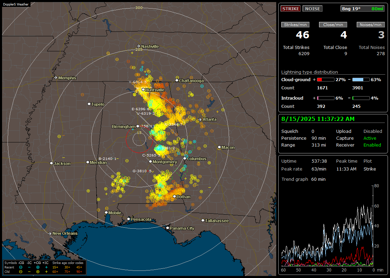
Task: Click the cyan Recent -IC dash symbol
Action: (29, 267)
